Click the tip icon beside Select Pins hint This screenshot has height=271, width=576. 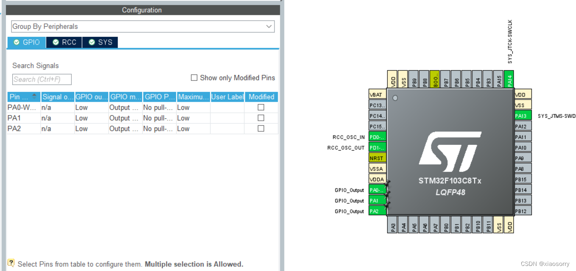pos(11,263)
